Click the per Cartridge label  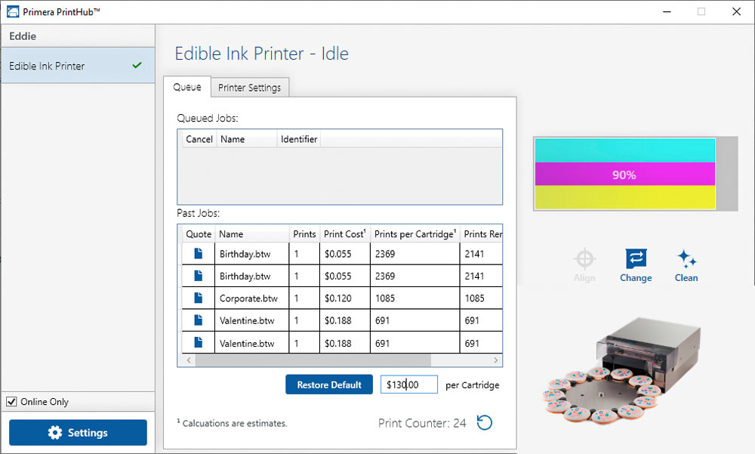pyautogui.click(x=473, y=385)
